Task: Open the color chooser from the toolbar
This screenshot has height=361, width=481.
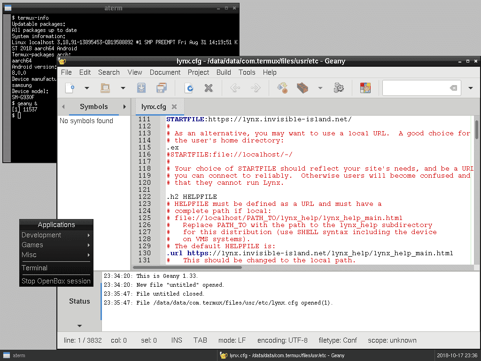Action: tap(365, 88)
